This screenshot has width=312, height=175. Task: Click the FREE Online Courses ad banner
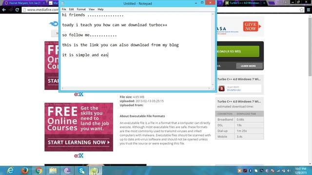point(78,127)
